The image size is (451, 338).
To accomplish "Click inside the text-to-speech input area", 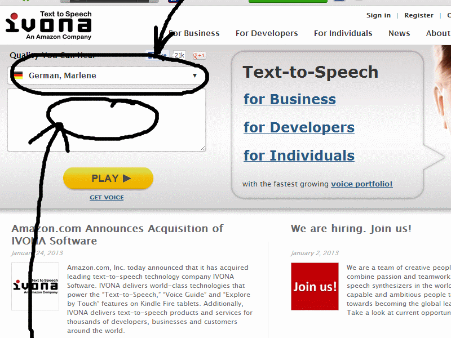I will point(107,120).
